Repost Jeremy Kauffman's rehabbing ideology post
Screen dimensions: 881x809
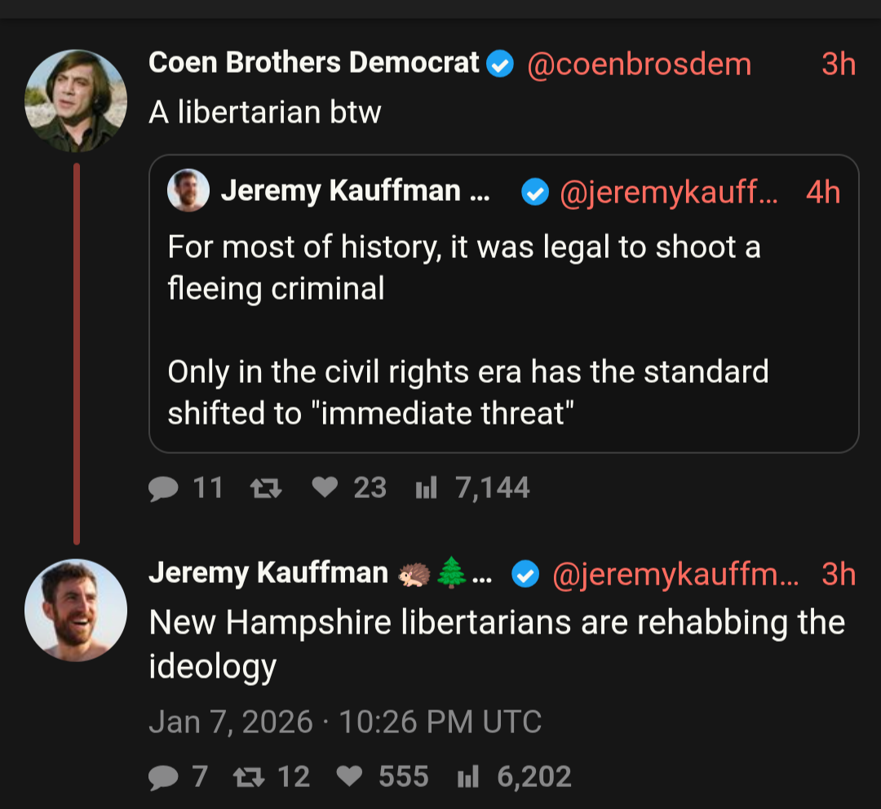pyautogui.click(x=242, y=776)
